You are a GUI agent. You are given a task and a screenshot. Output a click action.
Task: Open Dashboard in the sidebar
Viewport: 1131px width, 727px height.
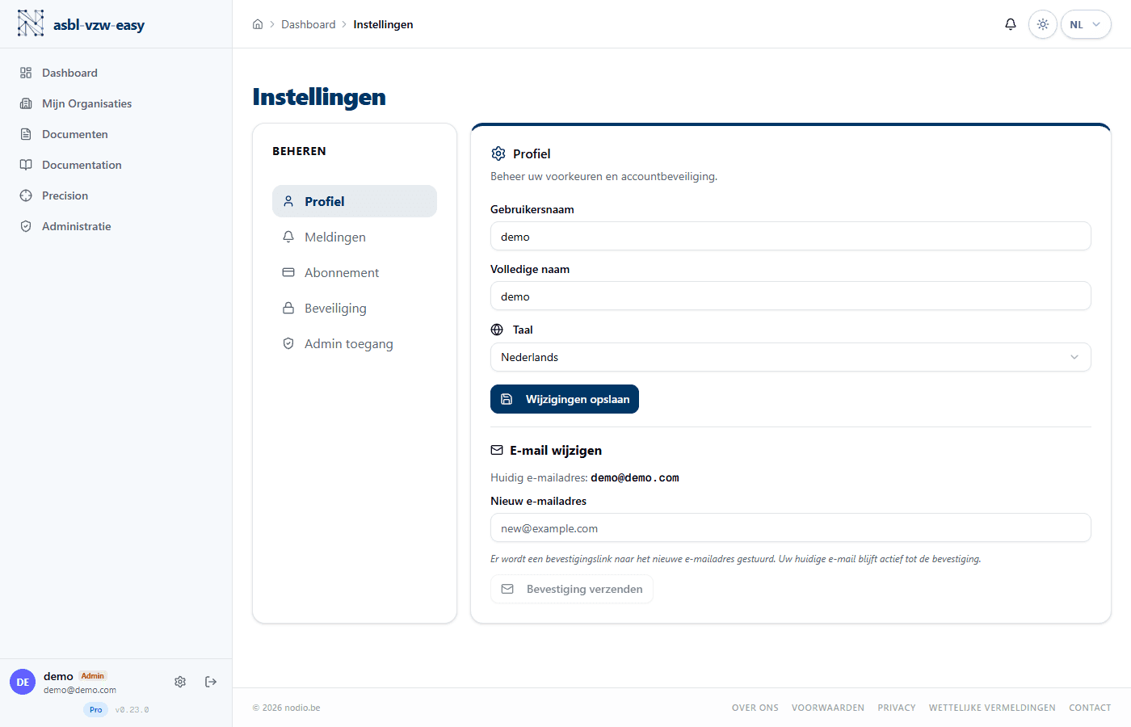(x=116, y=73)
